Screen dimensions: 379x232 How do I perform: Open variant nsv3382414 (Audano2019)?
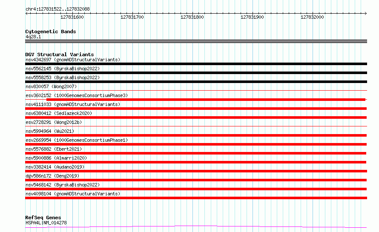pyautogui.click(x=55, y=167)
